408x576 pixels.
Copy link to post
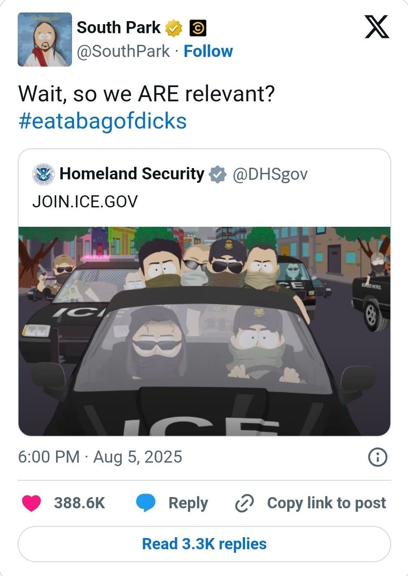click(x=310, y=503)
